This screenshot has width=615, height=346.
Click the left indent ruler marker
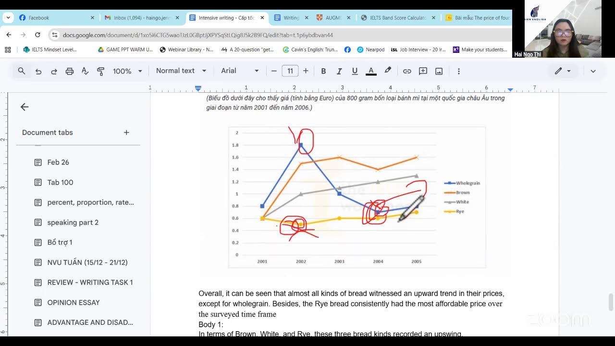point(198,89)
